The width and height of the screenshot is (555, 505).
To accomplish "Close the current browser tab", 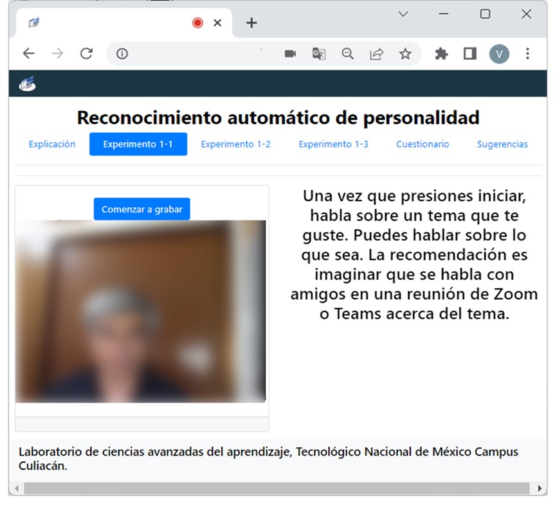I will click(217, 23).
